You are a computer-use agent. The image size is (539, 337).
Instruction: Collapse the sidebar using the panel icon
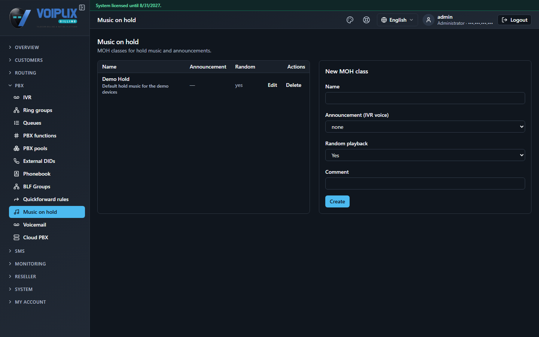[82, 7]
